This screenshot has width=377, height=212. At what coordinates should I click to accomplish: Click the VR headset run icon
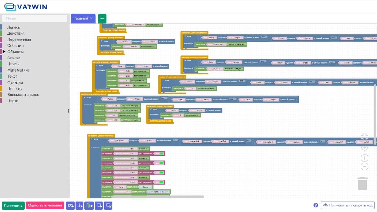tap(70, 206)
